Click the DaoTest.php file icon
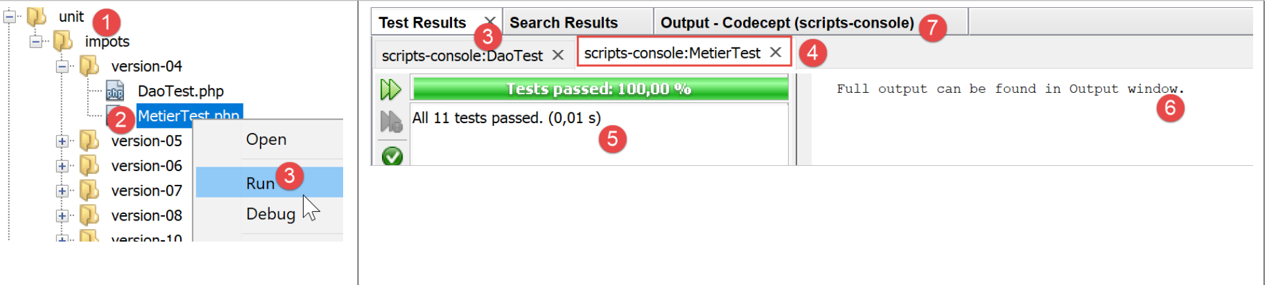Viewport: 1265px width, 285px height. 115,91
